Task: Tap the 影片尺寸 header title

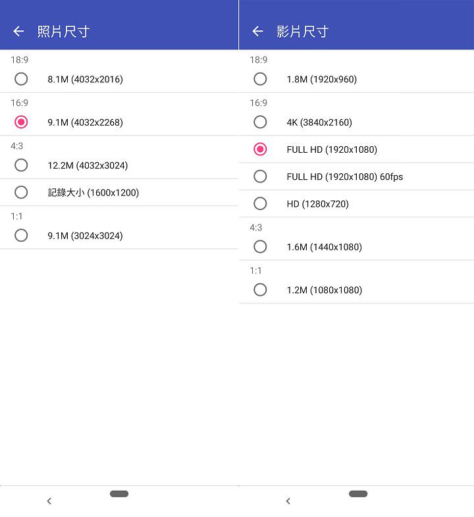Action: click(x=302, y=32)
